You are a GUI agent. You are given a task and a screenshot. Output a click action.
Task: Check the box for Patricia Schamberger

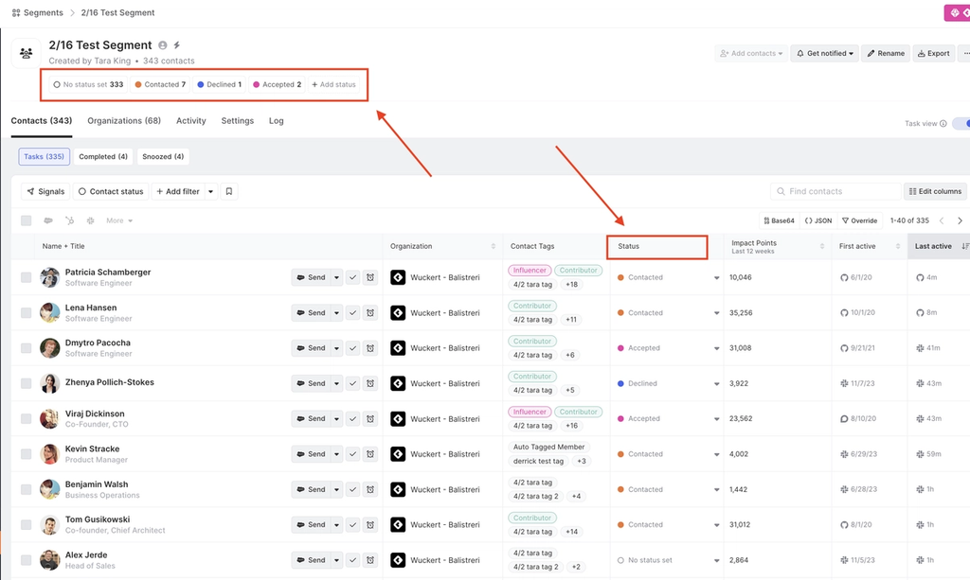click(26, 277)
